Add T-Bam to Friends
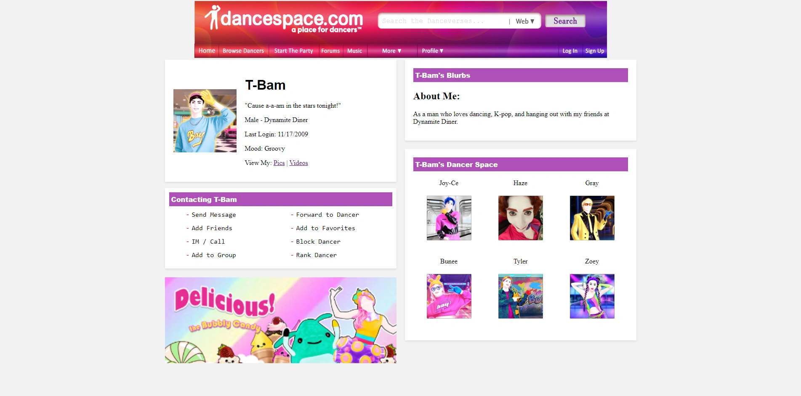801x396 pixels. (211, 228)
